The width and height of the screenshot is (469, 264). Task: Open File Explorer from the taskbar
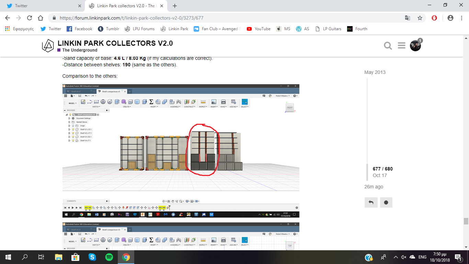[59, 257]
